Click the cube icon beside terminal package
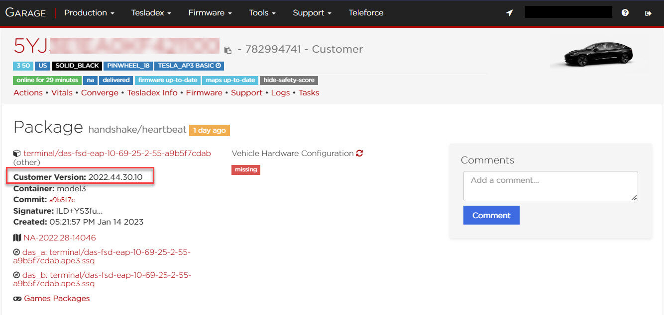 coord(17,154)
